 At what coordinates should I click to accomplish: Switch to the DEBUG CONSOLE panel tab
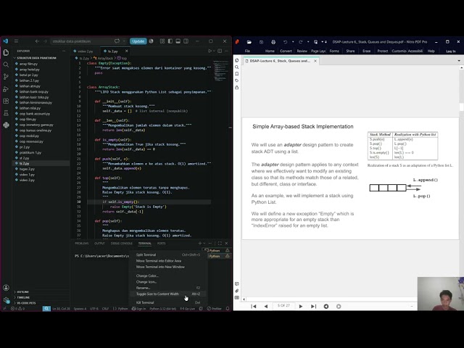(x=121, y=244)
